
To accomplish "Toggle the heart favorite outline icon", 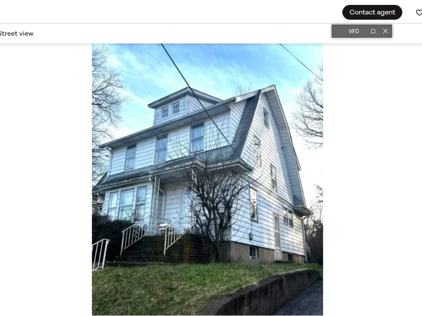I will pos(419,13).
